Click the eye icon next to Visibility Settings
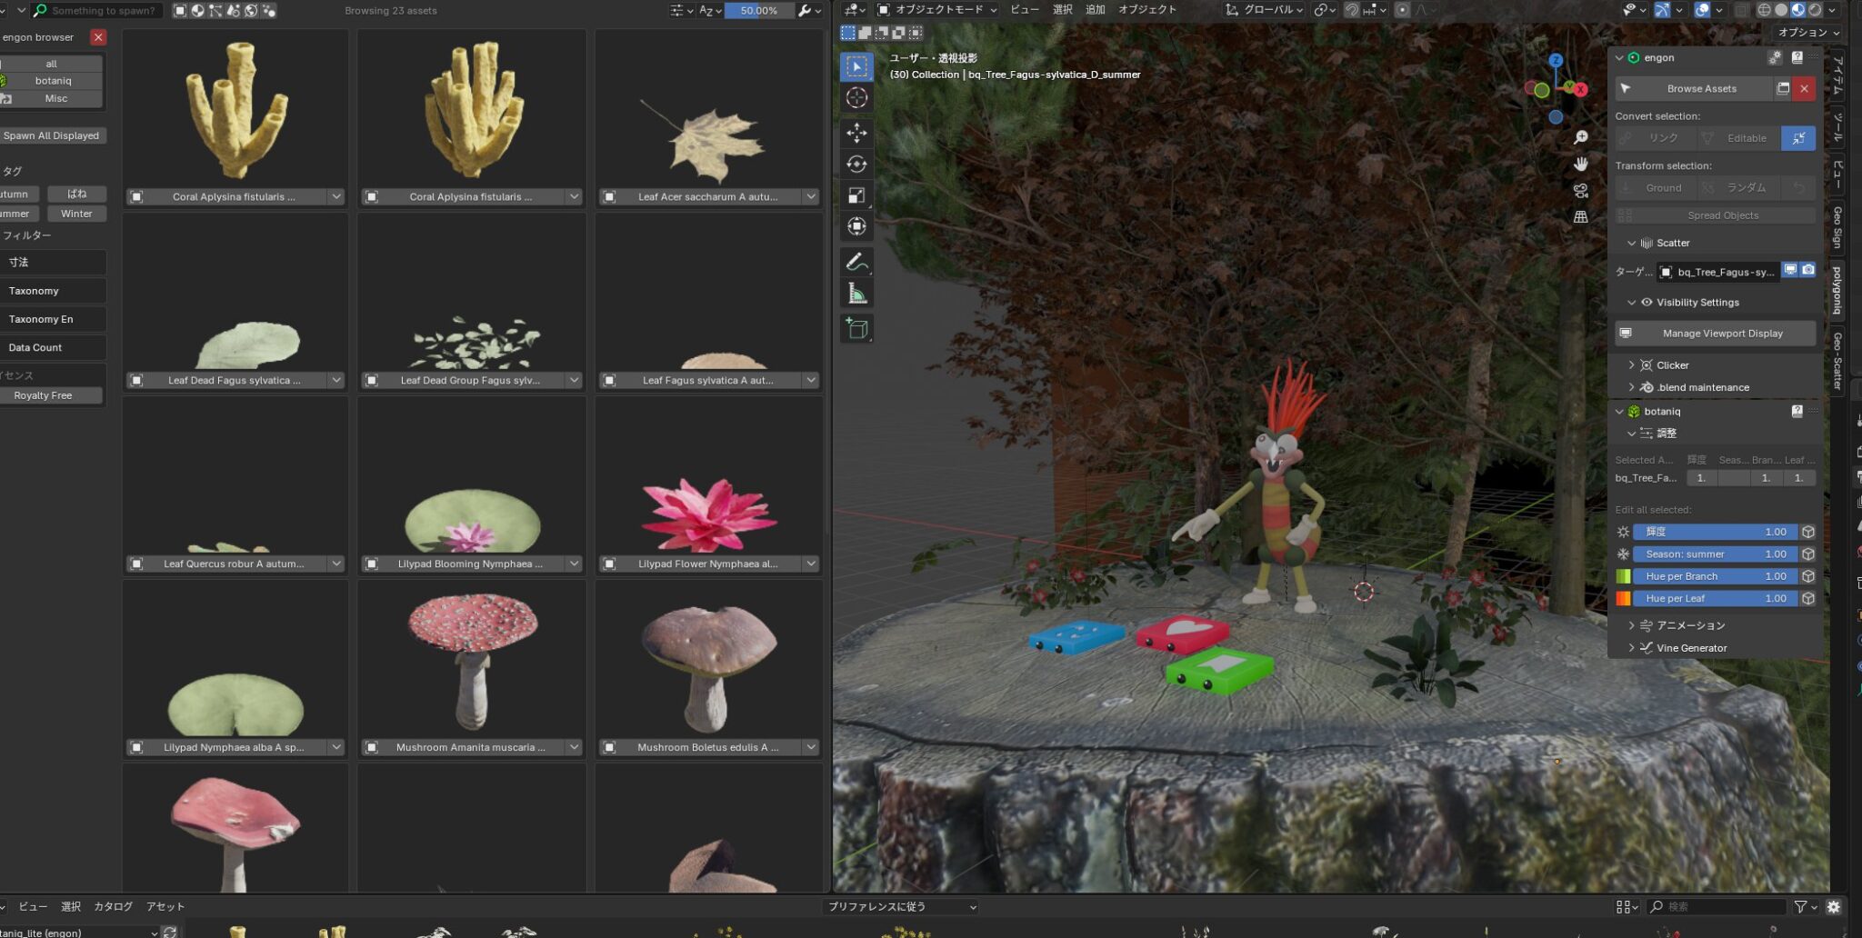This screenshot has height=938, width=1862. [x=1647, y=302]
